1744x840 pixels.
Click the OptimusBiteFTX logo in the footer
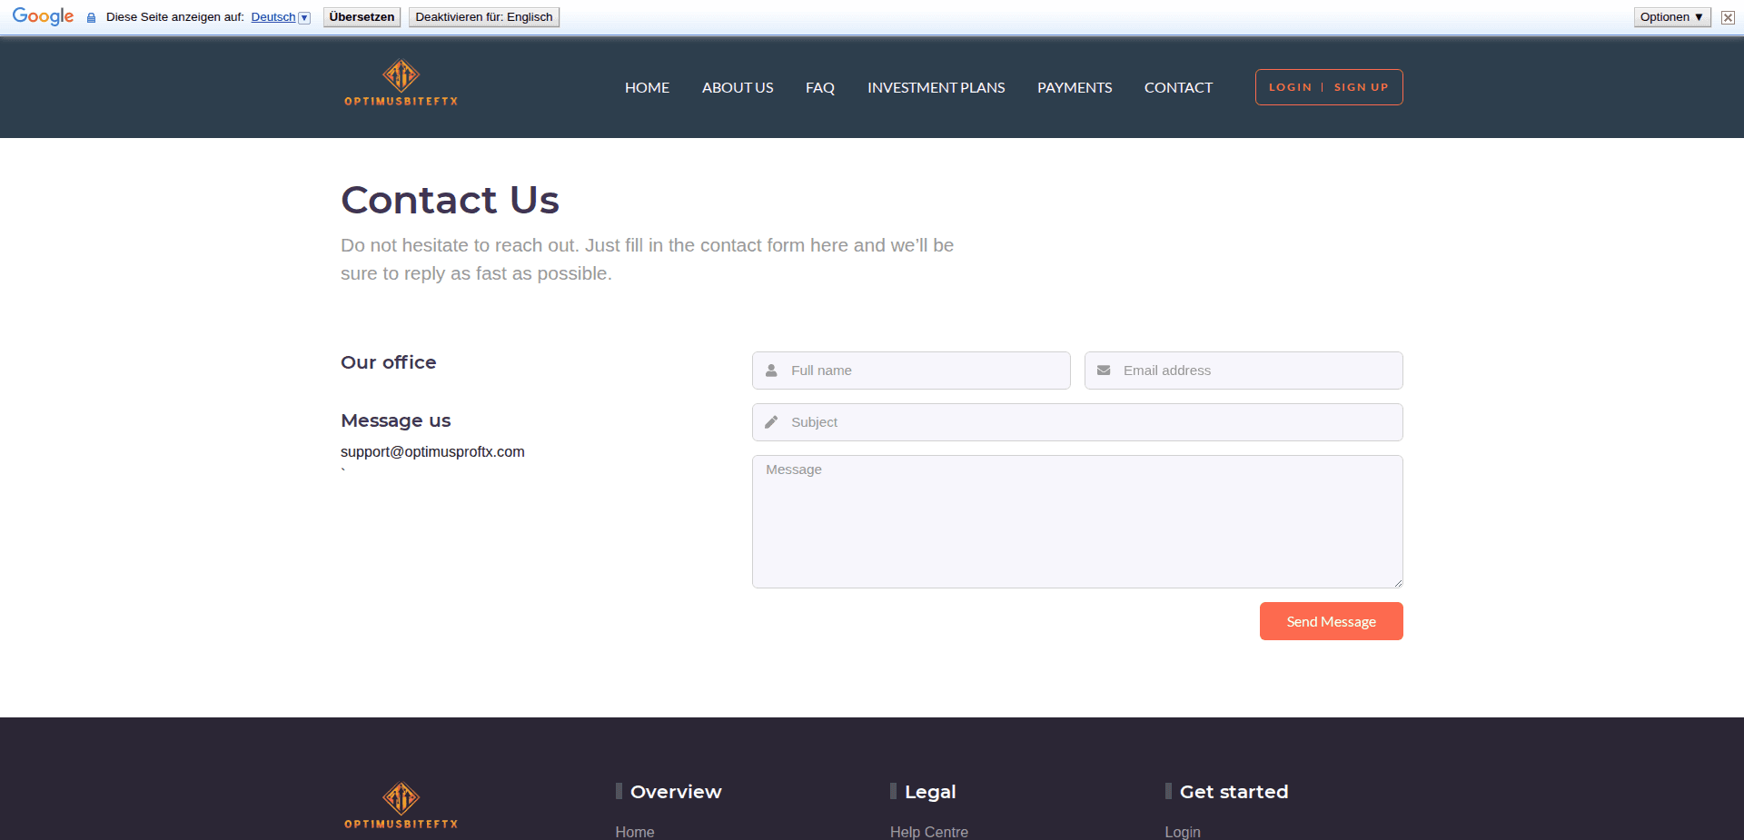(400, 805)
